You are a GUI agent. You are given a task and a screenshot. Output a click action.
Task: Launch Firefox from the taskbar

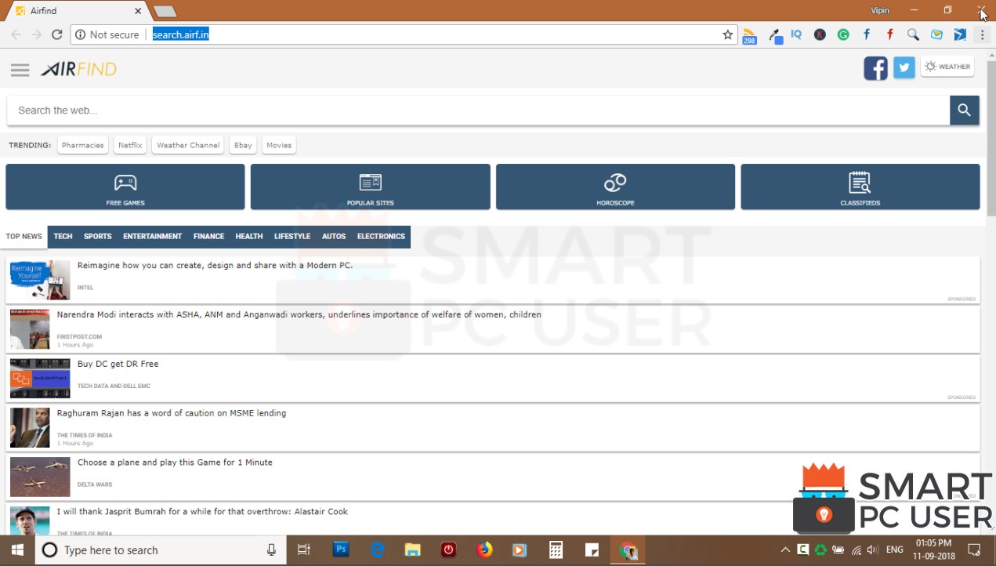[x=484, y=550]
